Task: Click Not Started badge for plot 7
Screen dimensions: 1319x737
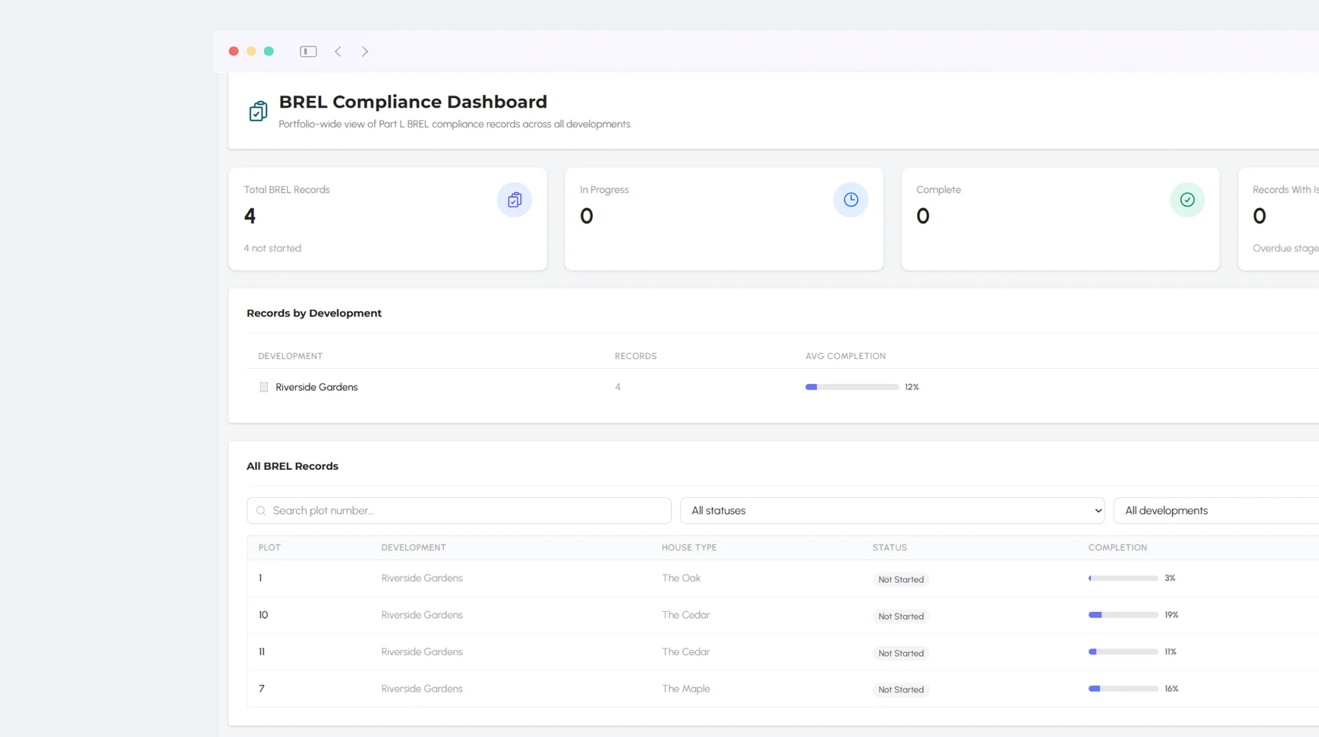Action: coord(901,690)
